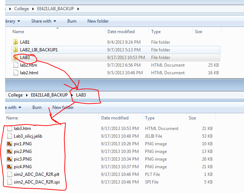Select the pic3.PNG image file icon

[x=9, y=159]
